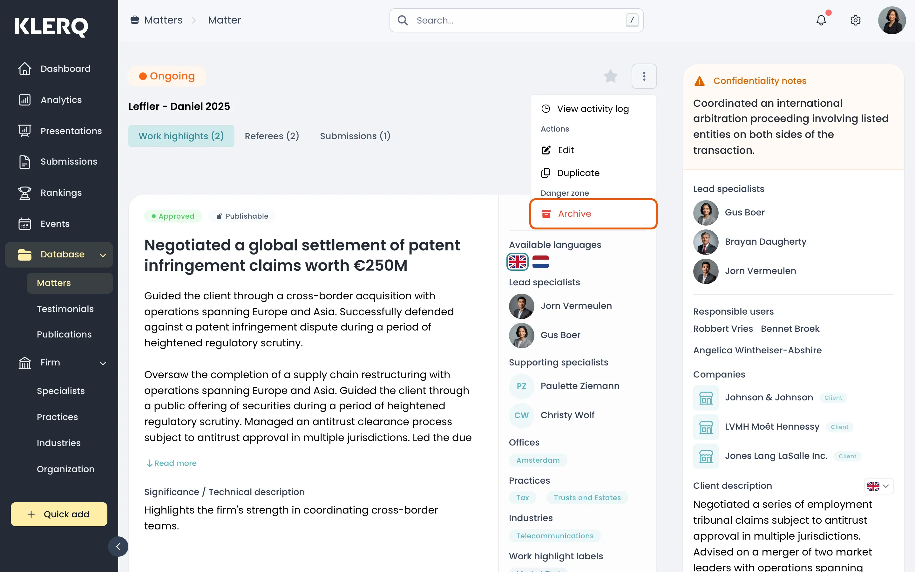Viewport: 915px width, 572px height.
Task: Collapse the Database section chevron
Action: (x=103, y=255)
